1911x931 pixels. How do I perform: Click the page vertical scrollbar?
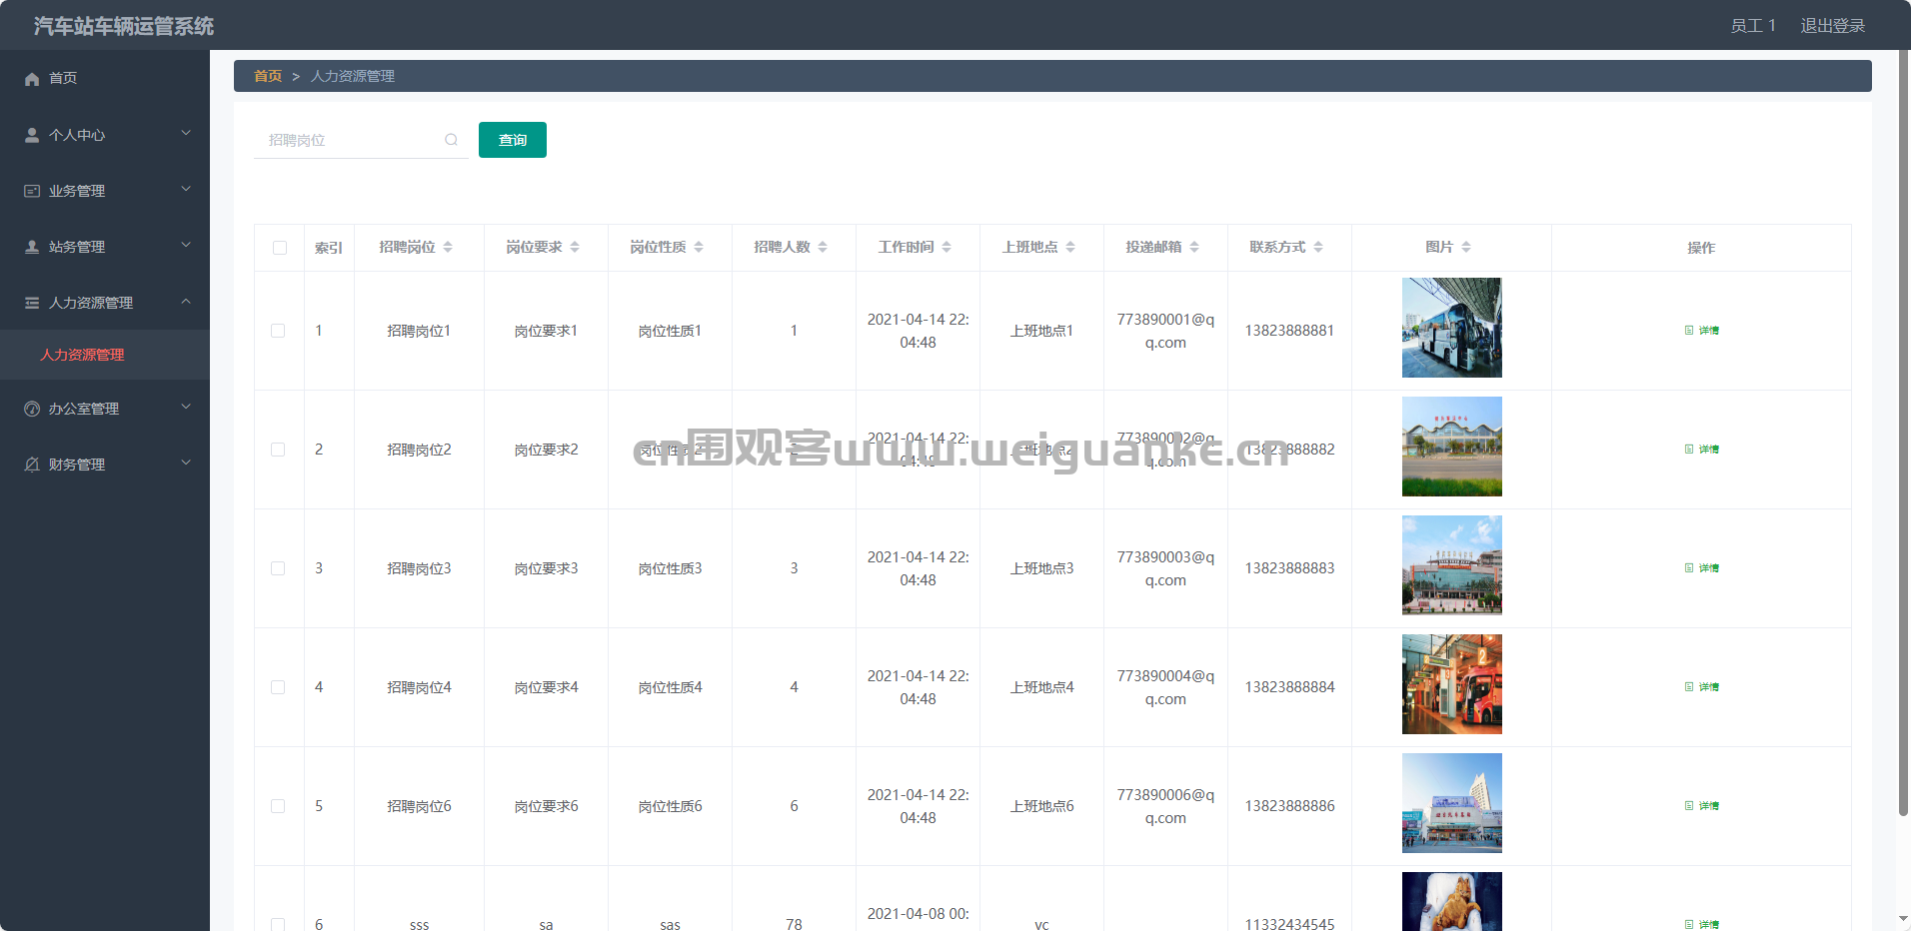point(1903,433)
